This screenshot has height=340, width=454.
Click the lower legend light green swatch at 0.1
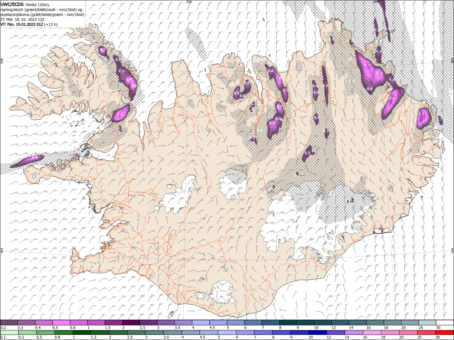pos(9,333)
